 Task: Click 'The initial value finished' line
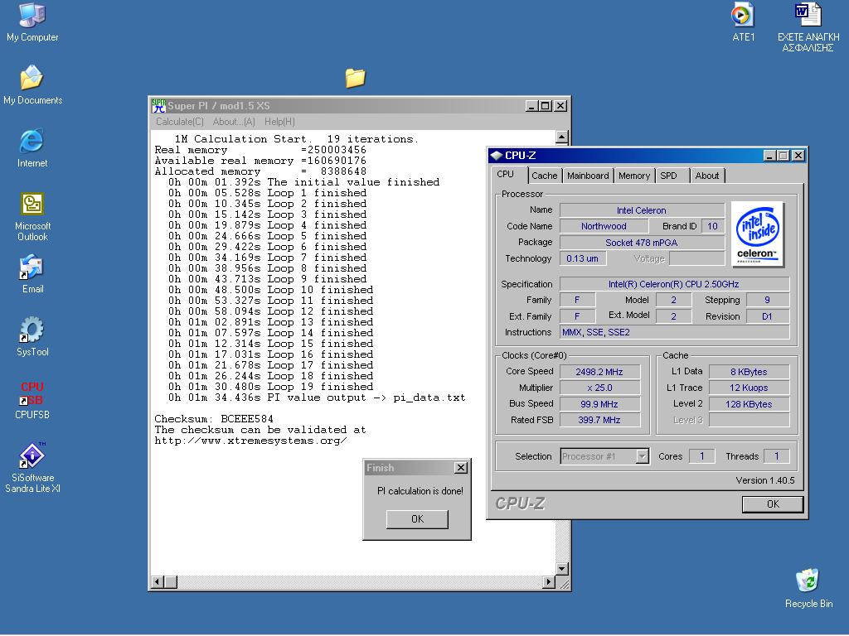303,182
